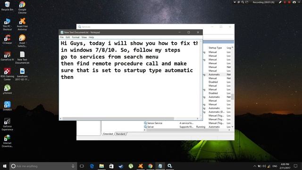Open µTorrent from the taskbar

tap(131, 166)
